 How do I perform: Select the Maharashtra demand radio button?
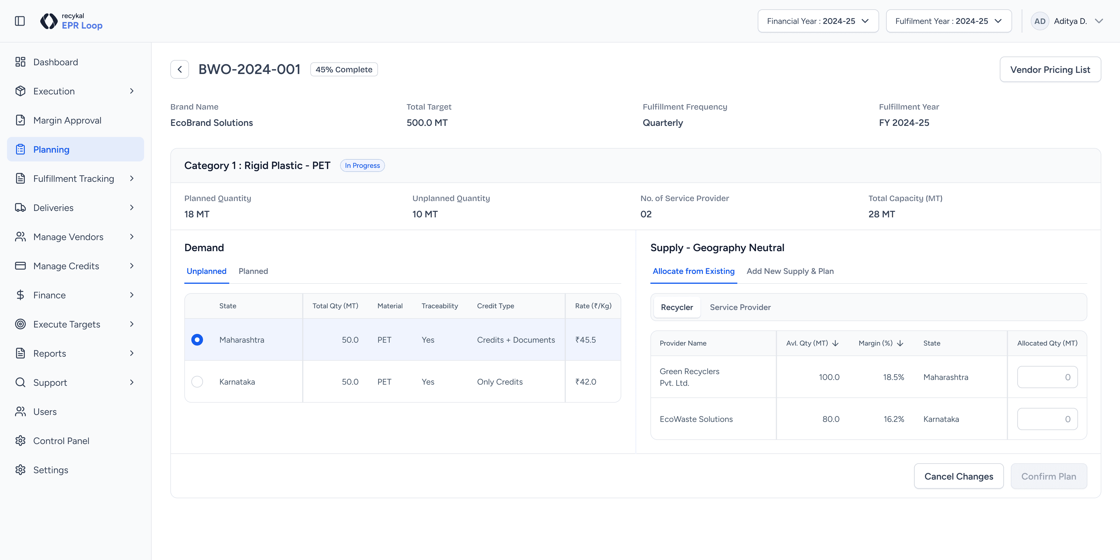(197, 340)
